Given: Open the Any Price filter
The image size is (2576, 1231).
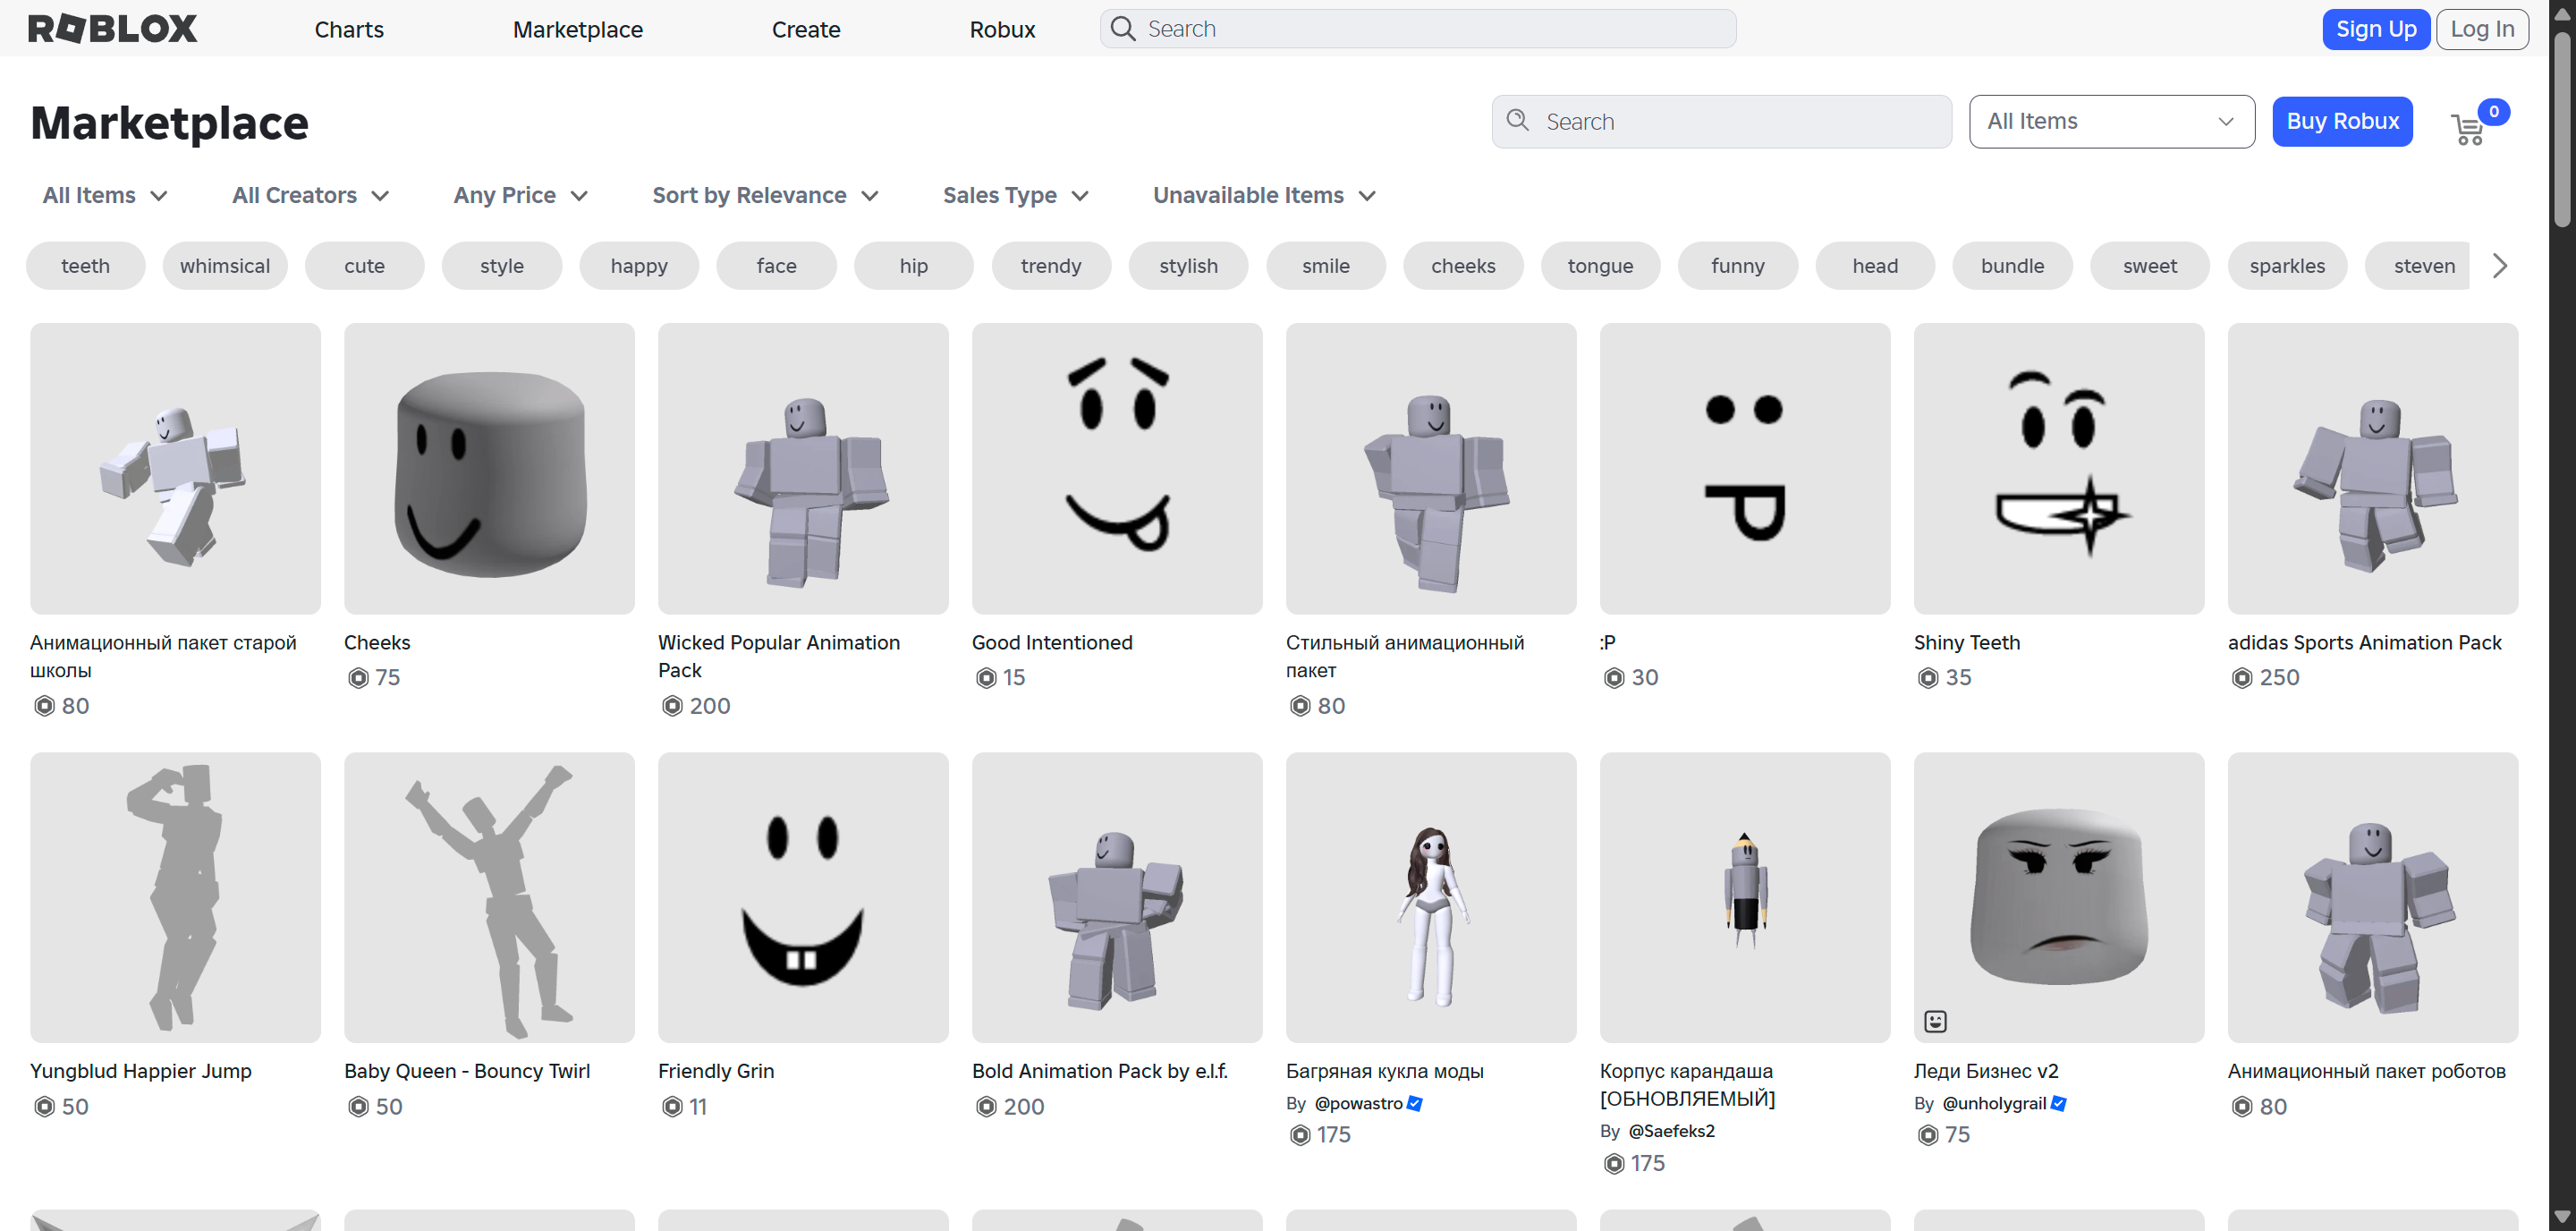Looking at the screenshot, I should pos(520,196).
